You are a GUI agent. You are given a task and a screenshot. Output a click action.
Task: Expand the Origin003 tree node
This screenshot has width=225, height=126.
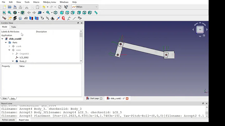[13, 54]
